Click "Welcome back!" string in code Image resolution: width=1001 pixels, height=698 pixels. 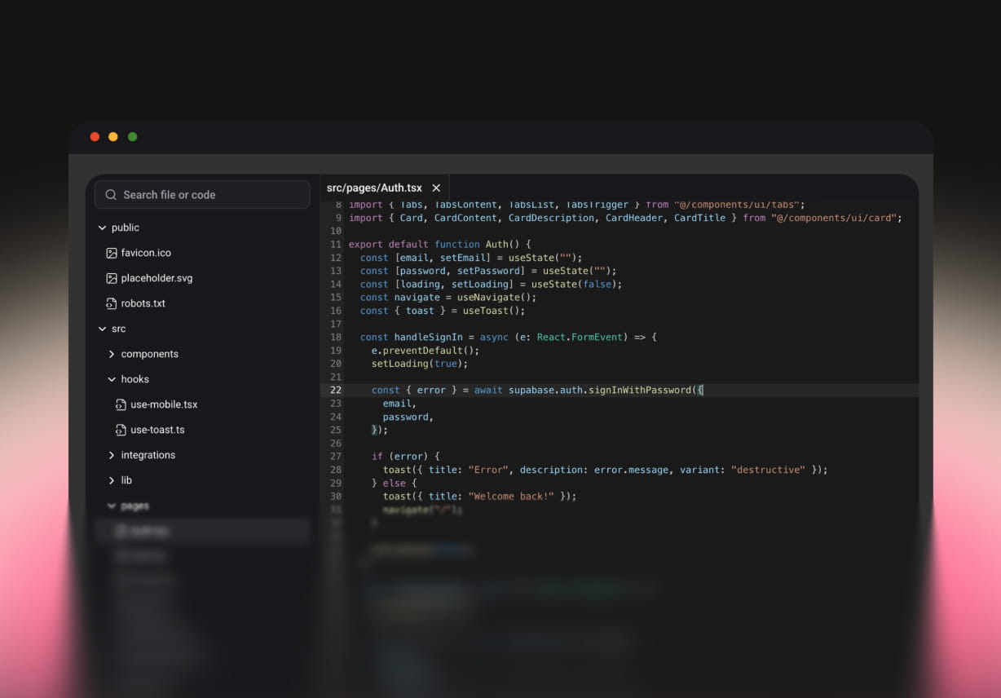pyautogui.click(x=511, y=497)
